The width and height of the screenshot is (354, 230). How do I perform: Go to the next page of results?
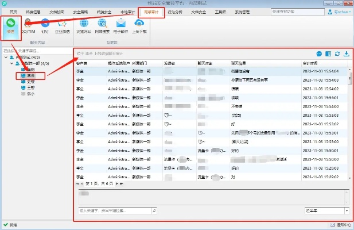[117, 184]
